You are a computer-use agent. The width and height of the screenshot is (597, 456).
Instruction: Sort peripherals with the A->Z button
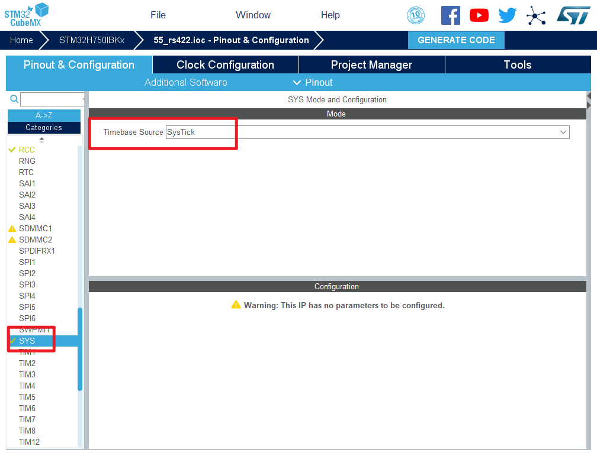click(44, 115)
